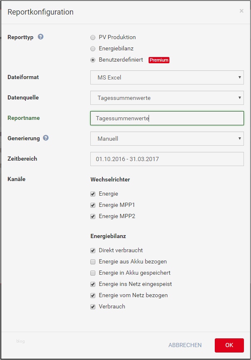
Task: Open the Generierung dropdown showing Manuell
Action: tap(167, 139)
